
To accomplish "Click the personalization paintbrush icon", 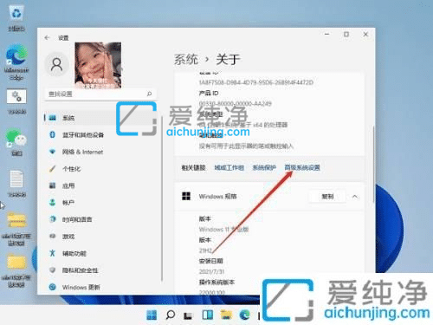I will tap(52, 169).
